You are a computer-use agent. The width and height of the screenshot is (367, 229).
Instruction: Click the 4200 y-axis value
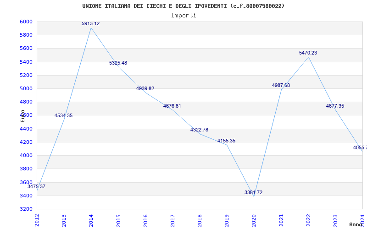(x=26, y=142)
